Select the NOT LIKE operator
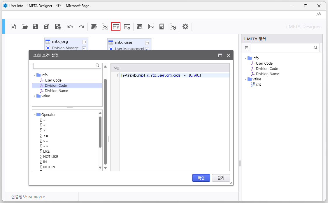Viewport: 328px width, 203px height. point(49,157)
